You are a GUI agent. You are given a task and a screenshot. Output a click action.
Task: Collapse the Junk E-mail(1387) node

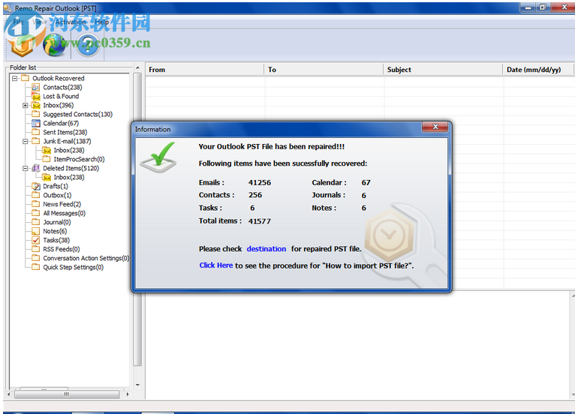(26, 142)
